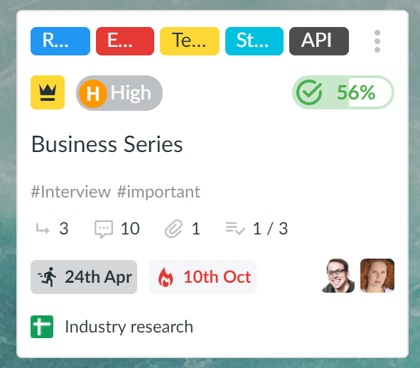Click the green checkmark progress icon

(x=309, y=92)
